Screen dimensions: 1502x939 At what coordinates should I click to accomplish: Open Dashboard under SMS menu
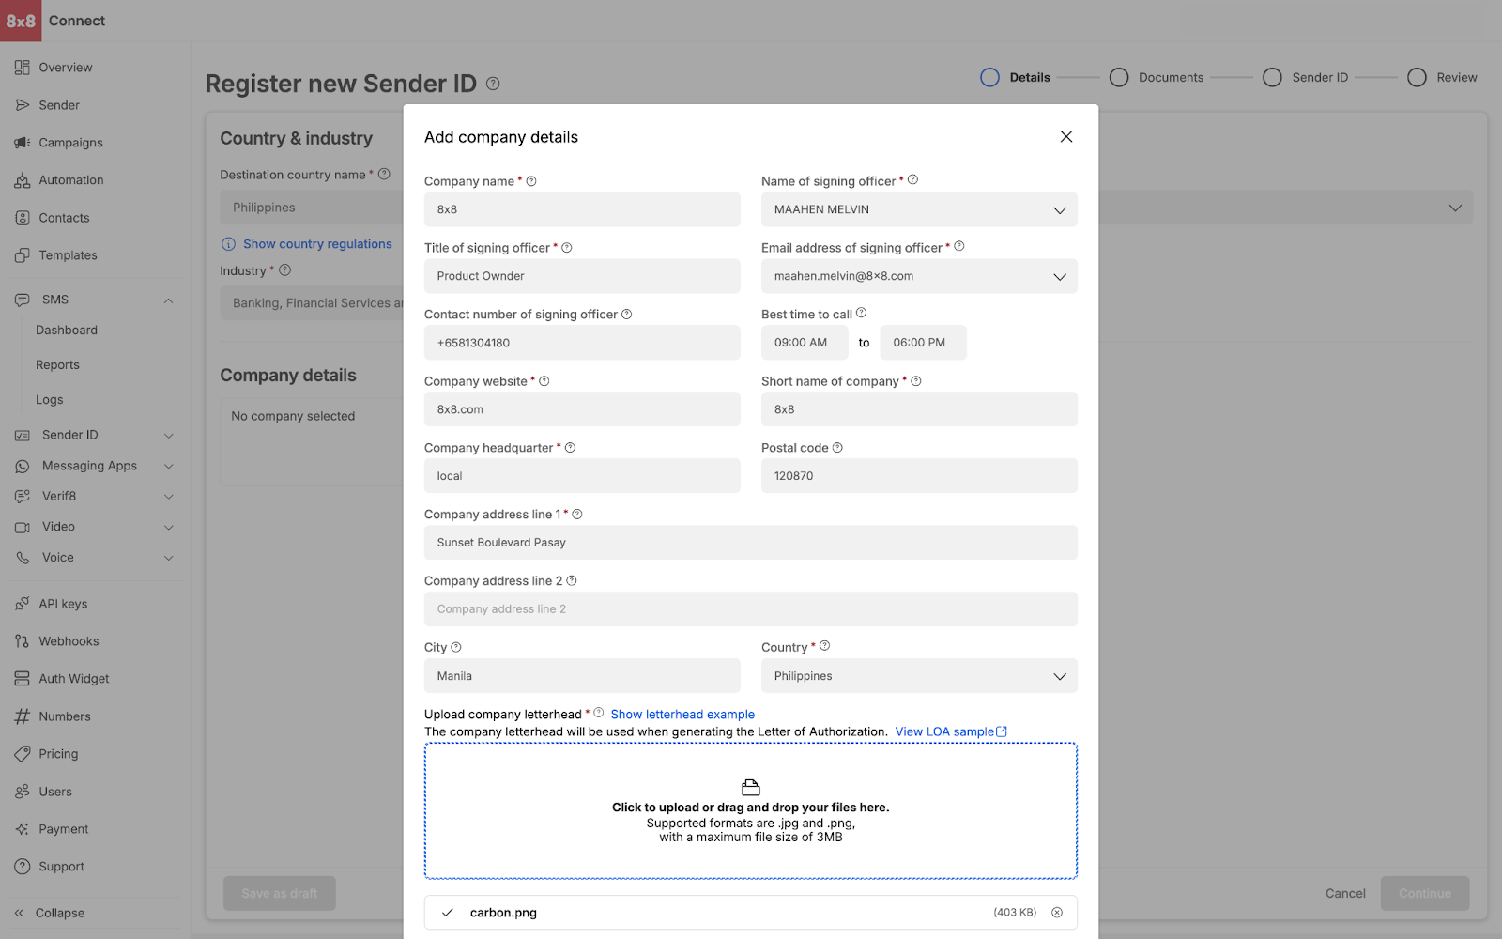pyautogui.click(x=67, y=331)
